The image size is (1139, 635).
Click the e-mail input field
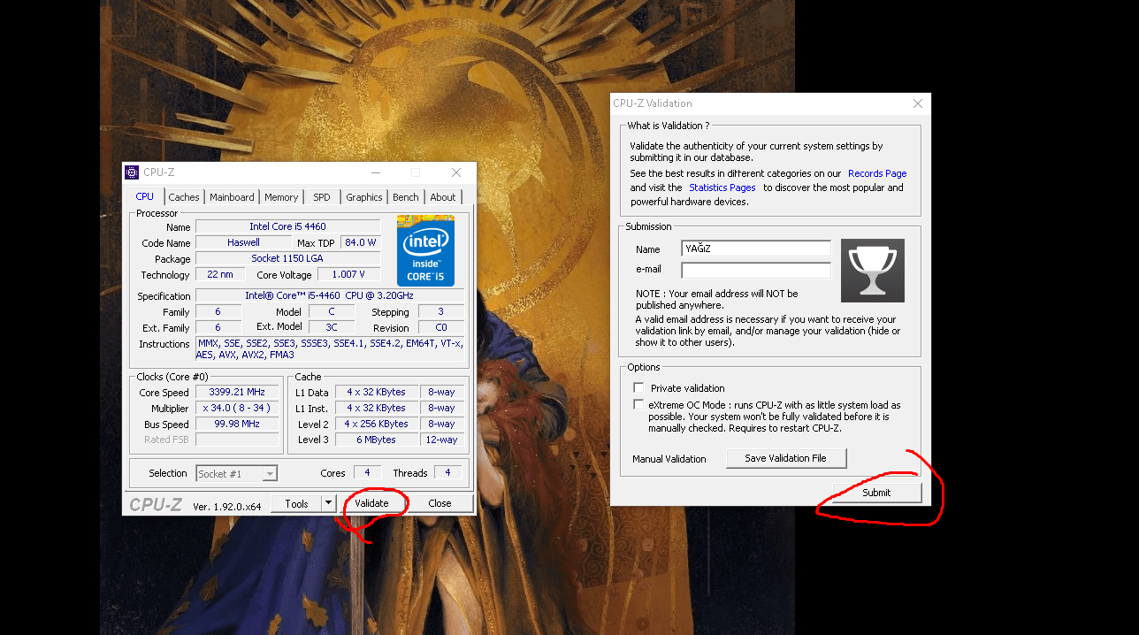tap(756, 270)
